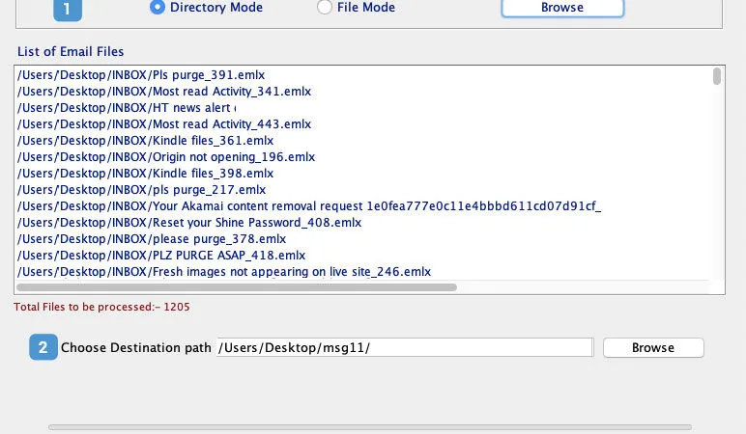
Task: Select row 'pls purge_217.emlx'
Action: point(363,189)
